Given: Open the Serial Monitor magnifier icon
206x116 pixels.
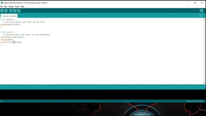Looking at the screenshot, I should [201, 11].
